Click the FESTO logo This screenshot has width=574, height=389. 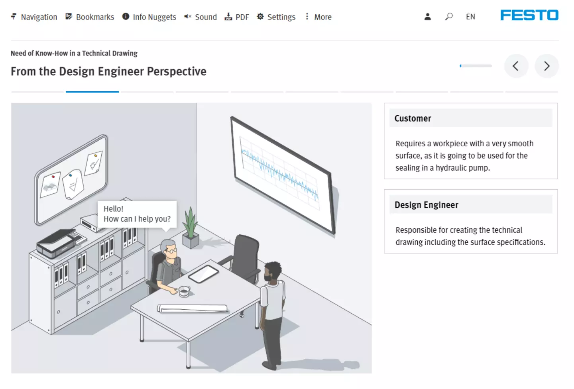click(529, 15)
